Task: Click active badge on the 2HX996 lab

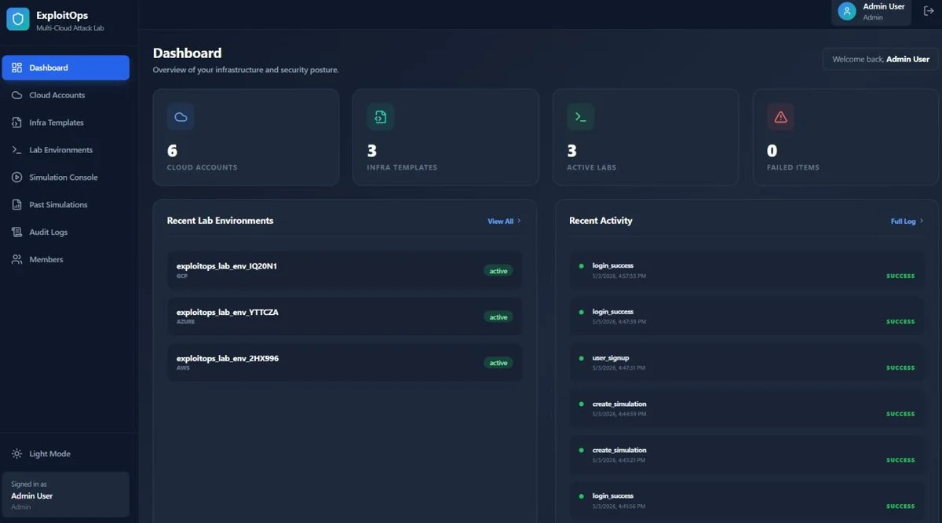Action: pyautogui.click(x=498, y=363)
